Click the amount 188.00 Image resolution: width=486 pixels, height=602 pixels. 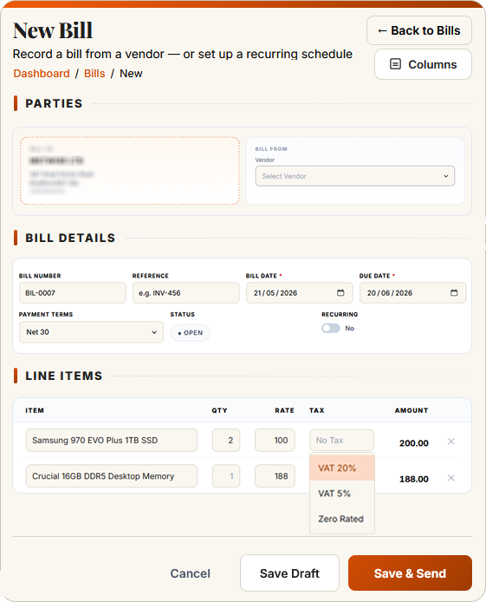(x=413, y=479)
